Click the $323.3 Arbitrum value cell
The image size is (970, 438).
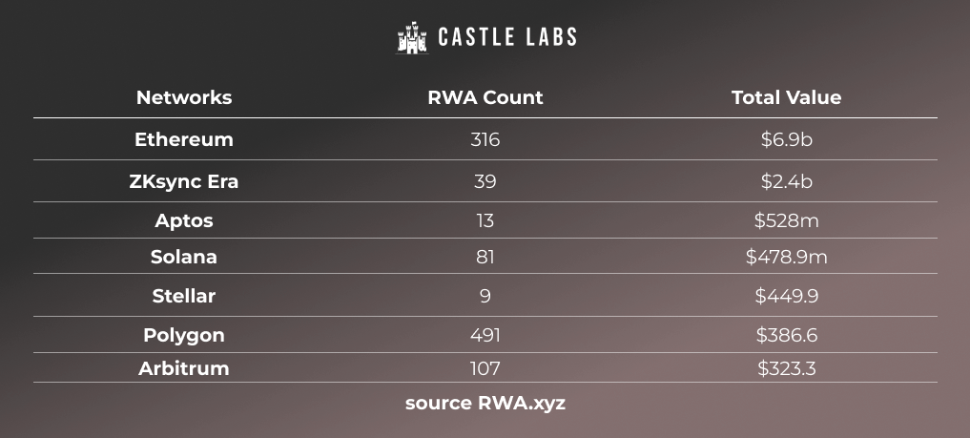point(786,368)
